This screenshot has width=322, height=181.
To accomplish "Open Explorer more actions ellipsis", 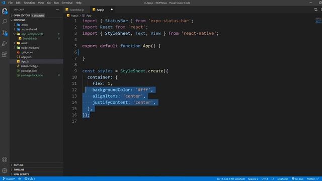I will 57,10.
